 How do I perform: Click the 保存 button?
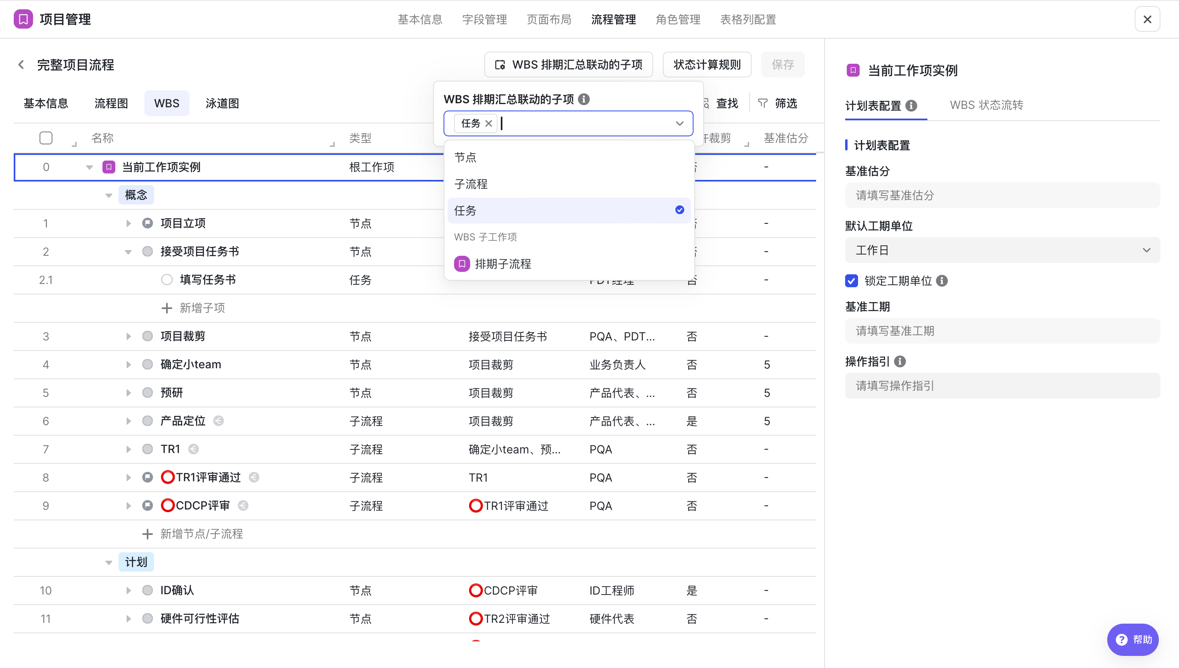(x=782, y=65)
